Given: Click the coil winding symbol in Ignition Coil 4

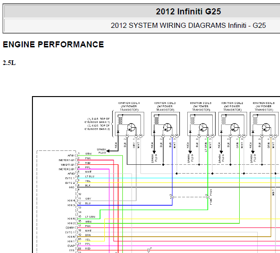Looking at the screenshot, I should coord(120,120).
